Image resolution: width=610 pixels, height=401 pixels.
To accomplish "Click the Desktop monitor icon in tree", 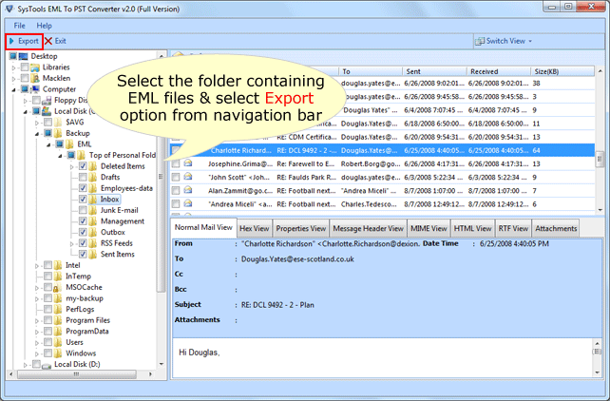I will click(24, 56).
